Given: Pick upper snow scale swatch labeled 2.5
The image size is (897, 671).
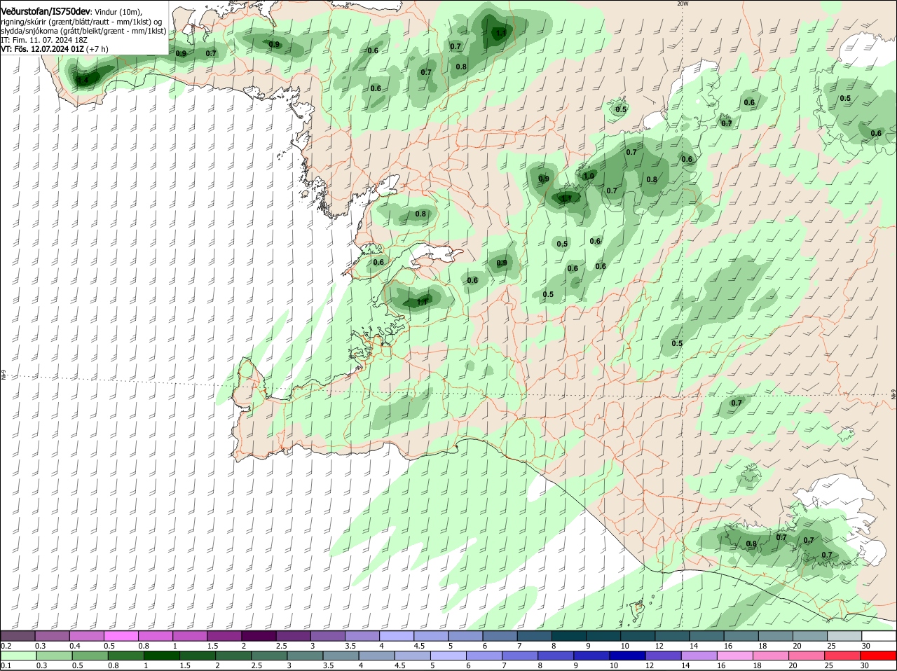Looking at the screenshot, I should point(293,635).
